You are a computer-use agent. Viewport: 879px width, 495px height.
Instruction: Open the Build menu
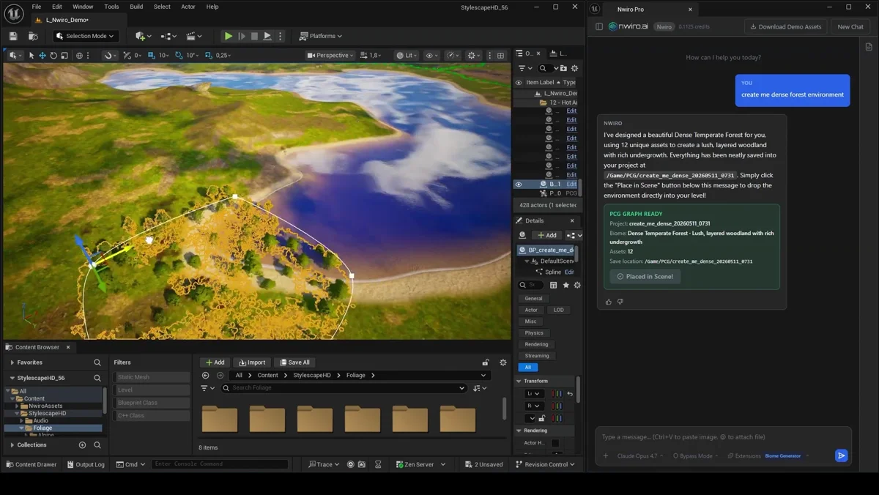pos(136,7)
